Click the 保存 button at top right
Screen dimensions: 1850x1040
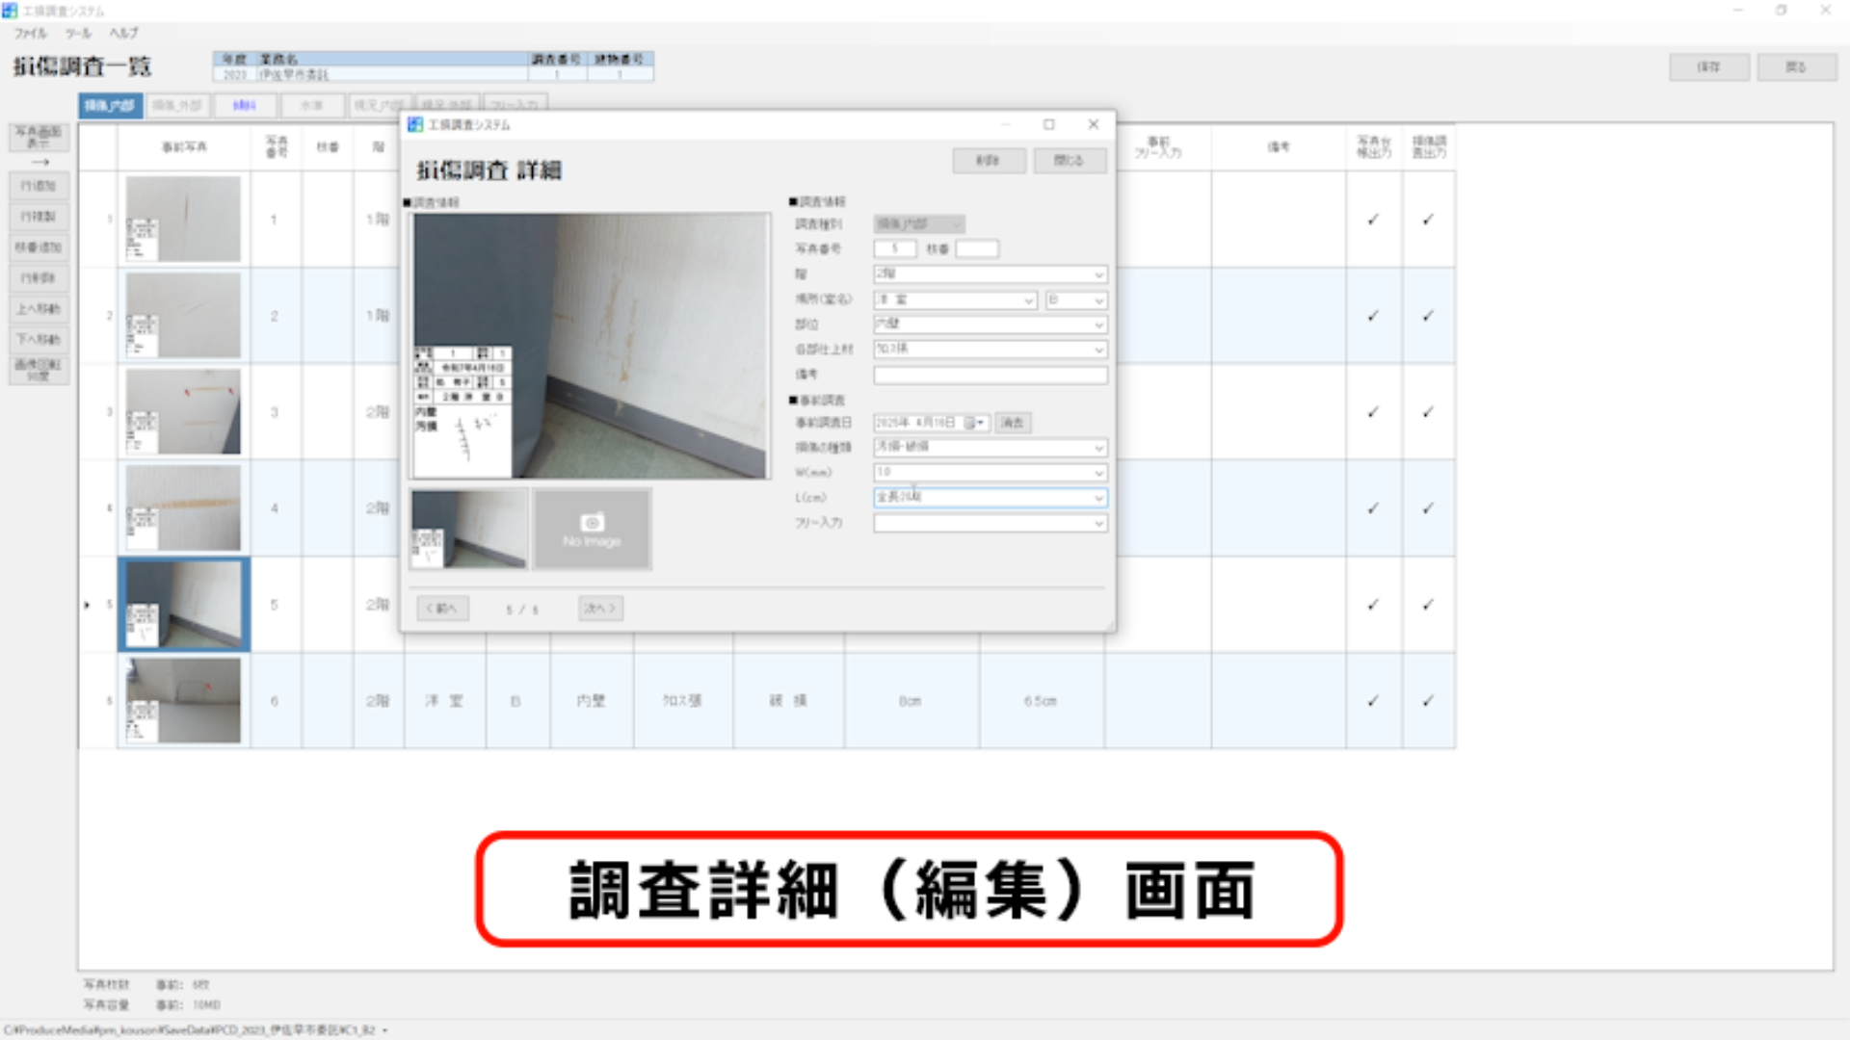coord(1708,67)
